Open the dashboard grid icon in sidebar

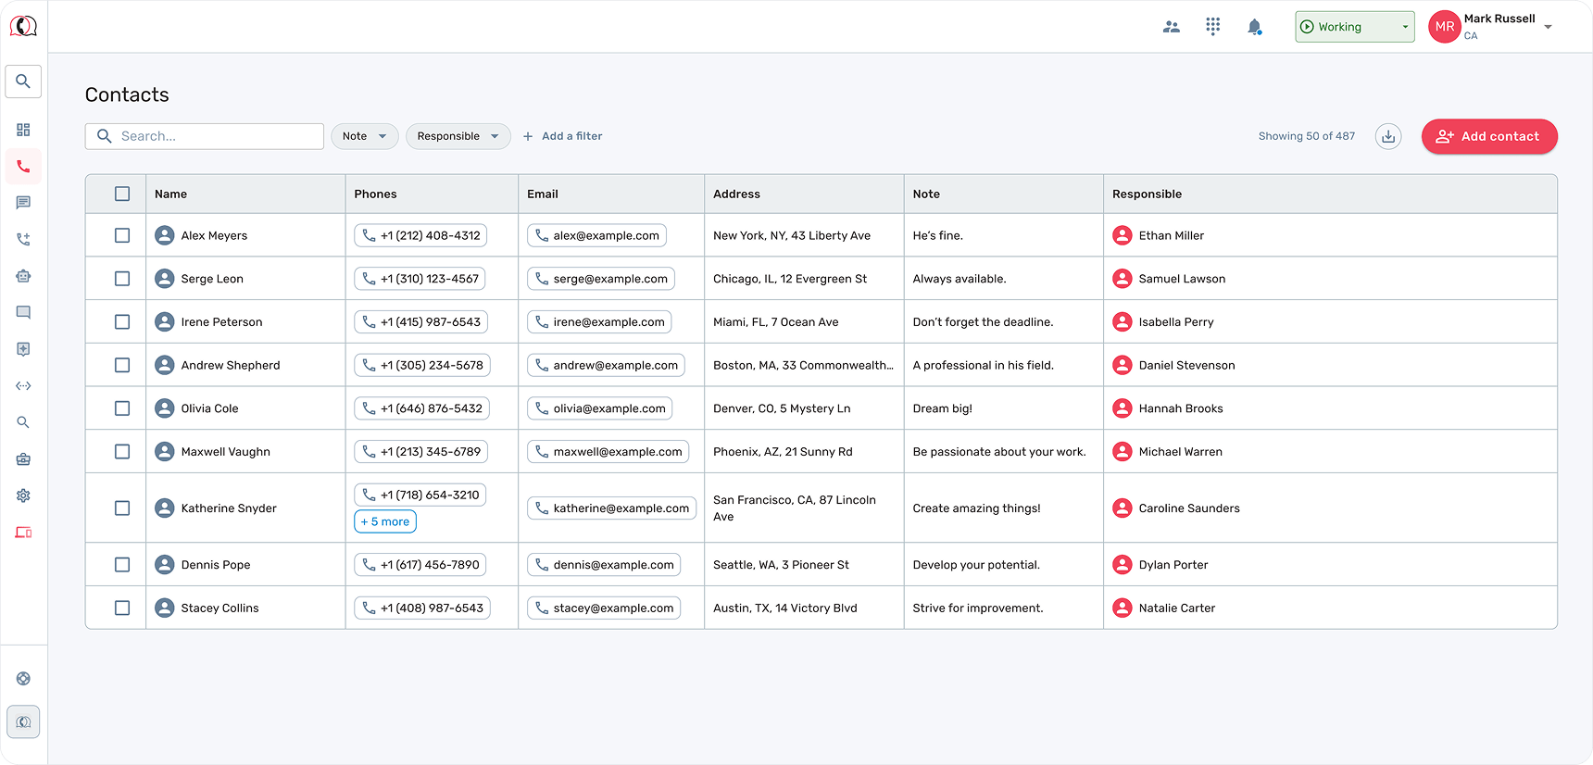23,130
